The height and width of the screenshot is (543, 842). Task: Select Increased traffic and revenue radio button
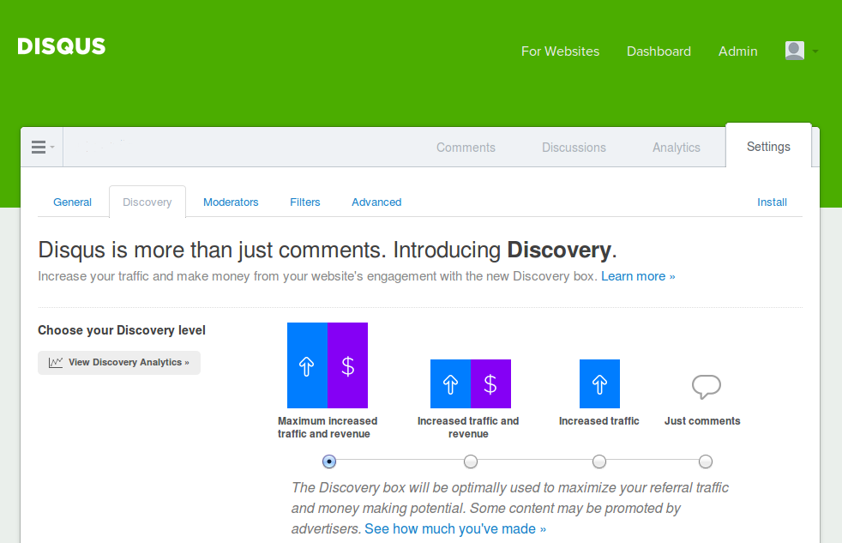click(x=471, y=462)
